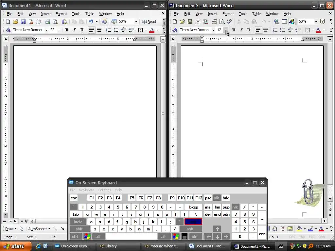
Task: Click Document1 taskbar button
Action: (x=207, y=246)
